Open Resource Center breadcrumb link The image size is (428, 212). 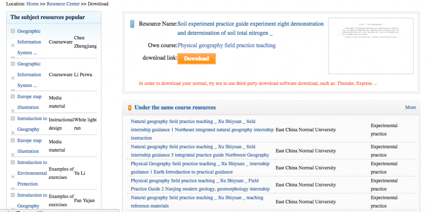(x=63, y=4)
